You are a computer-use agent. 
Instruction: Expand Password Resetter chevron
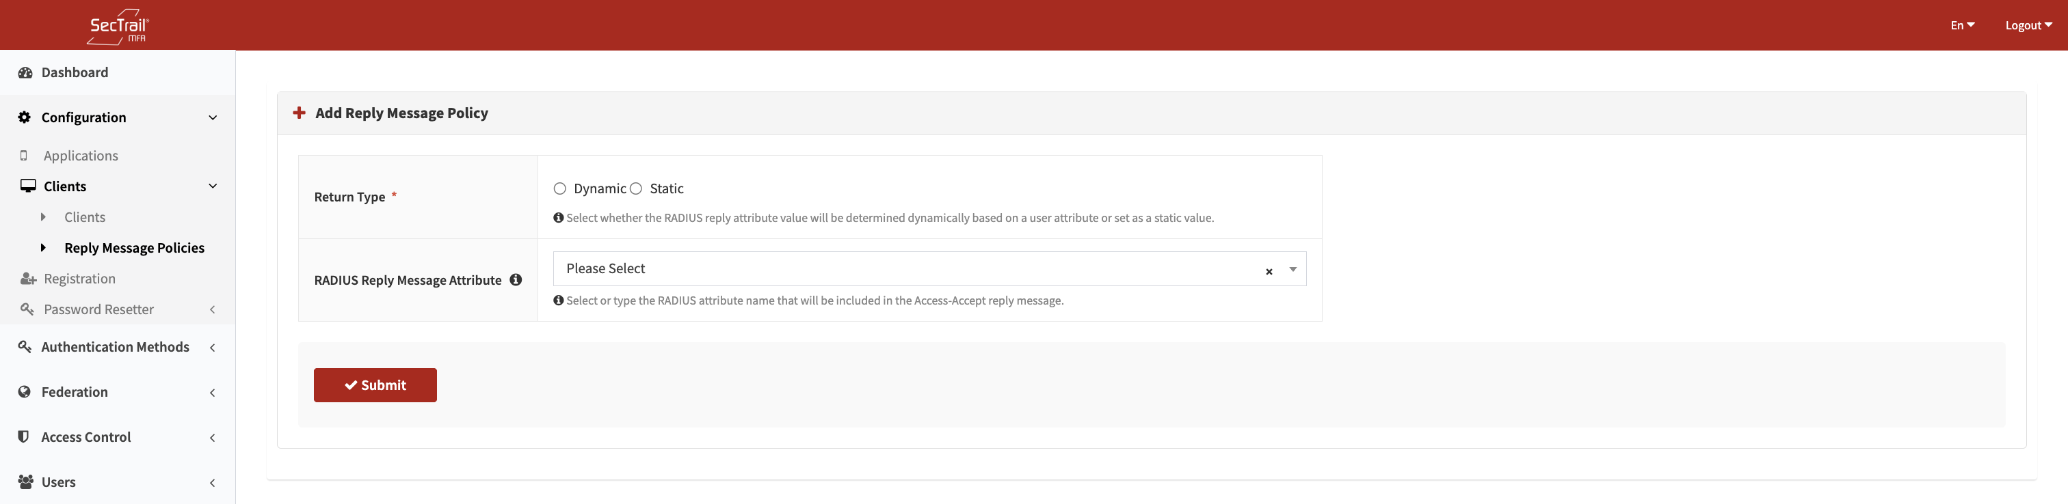(213, 309)
